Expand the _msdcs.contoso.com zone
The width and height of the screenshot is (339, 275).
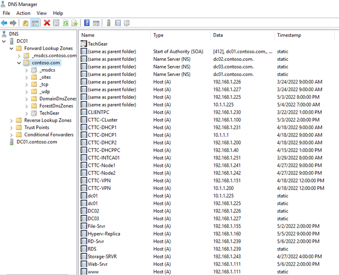[x=19, y=56]
